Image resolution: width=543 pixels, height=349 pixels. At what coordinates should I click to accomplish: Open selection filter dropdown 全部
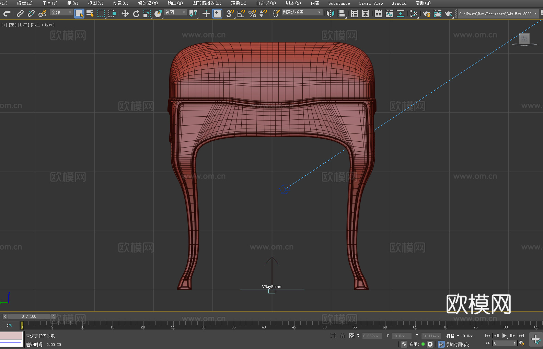61,12
